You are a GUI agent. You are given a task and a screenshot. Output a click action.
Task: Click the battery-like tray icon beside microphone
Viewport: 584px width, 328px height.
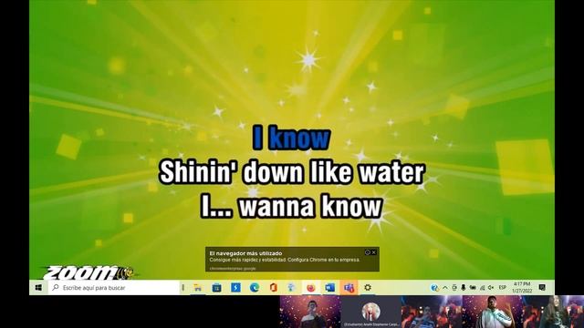point(473,288)
